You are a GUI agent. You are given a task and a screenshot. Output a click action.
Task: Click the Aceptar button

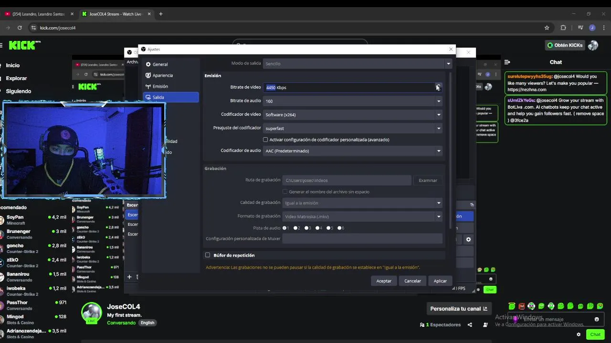point(384,281)
